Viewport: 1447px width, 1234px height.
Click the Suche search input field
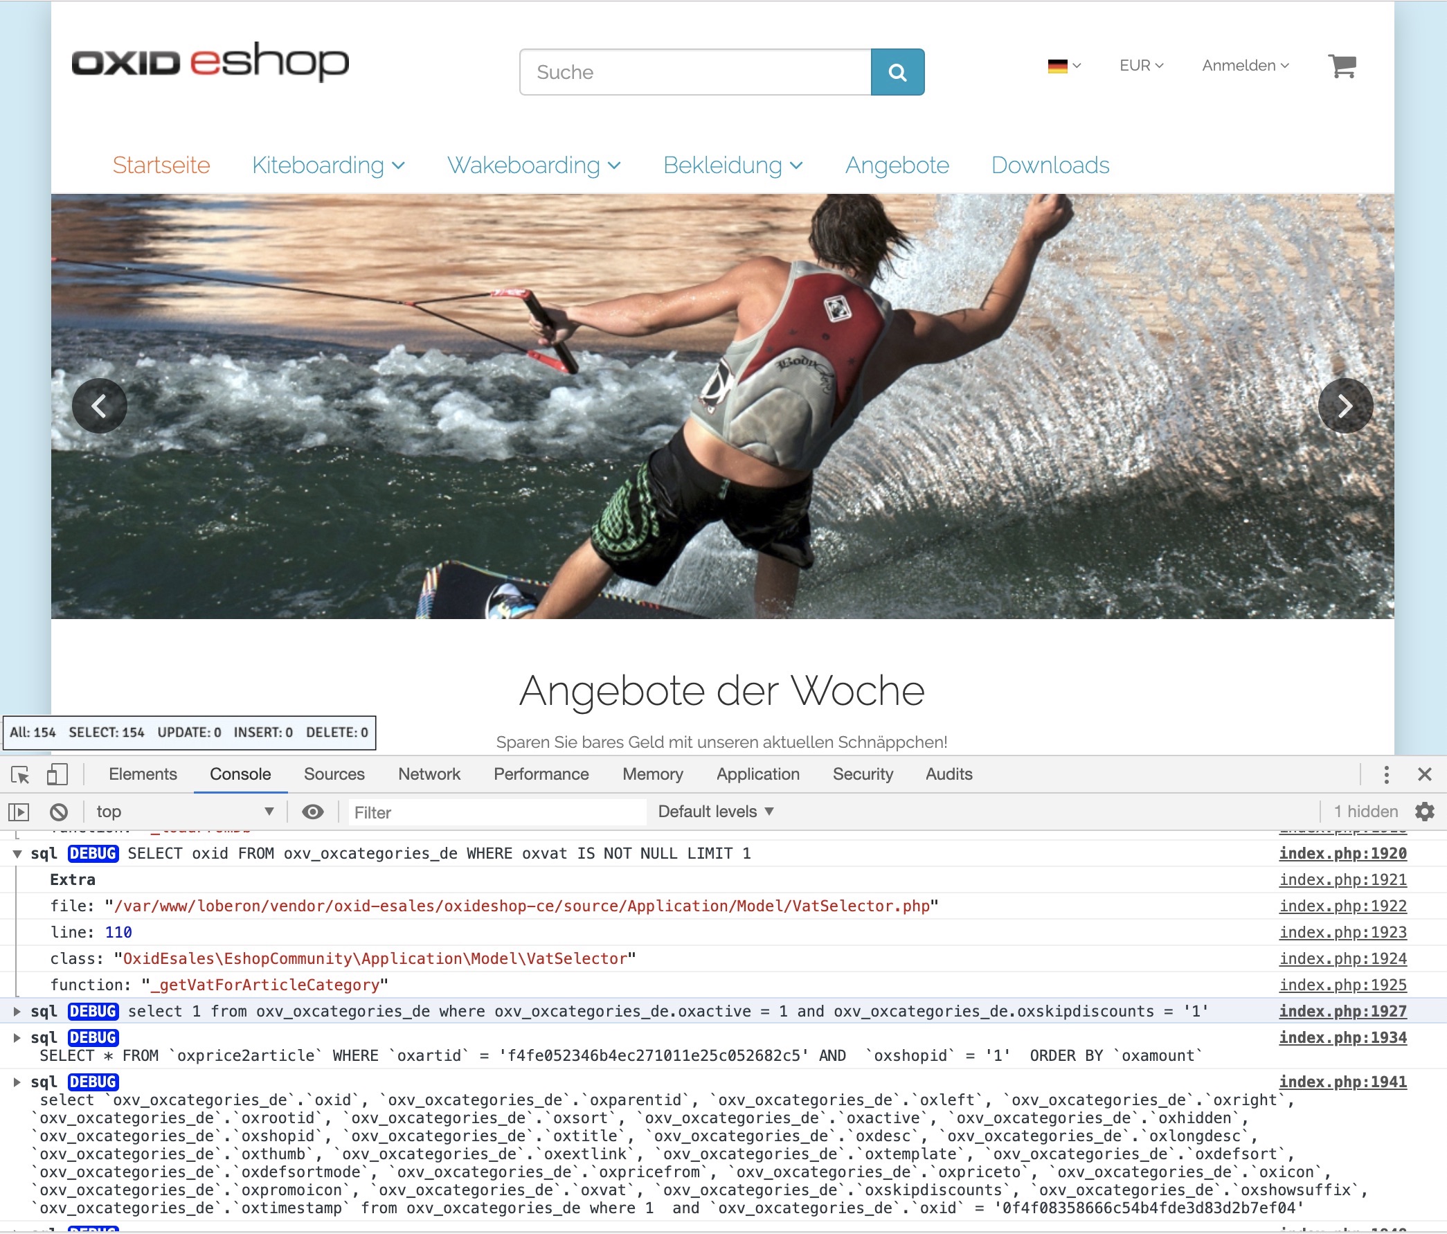point(695,72)
